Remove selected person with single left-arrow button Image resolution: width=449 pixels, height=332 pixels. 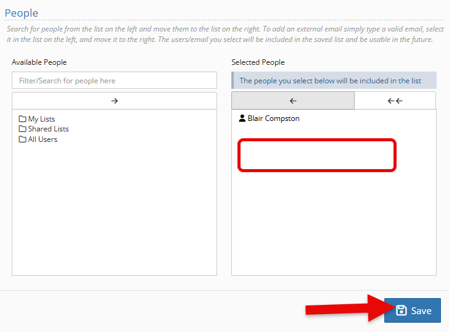(x=293, y=101)
